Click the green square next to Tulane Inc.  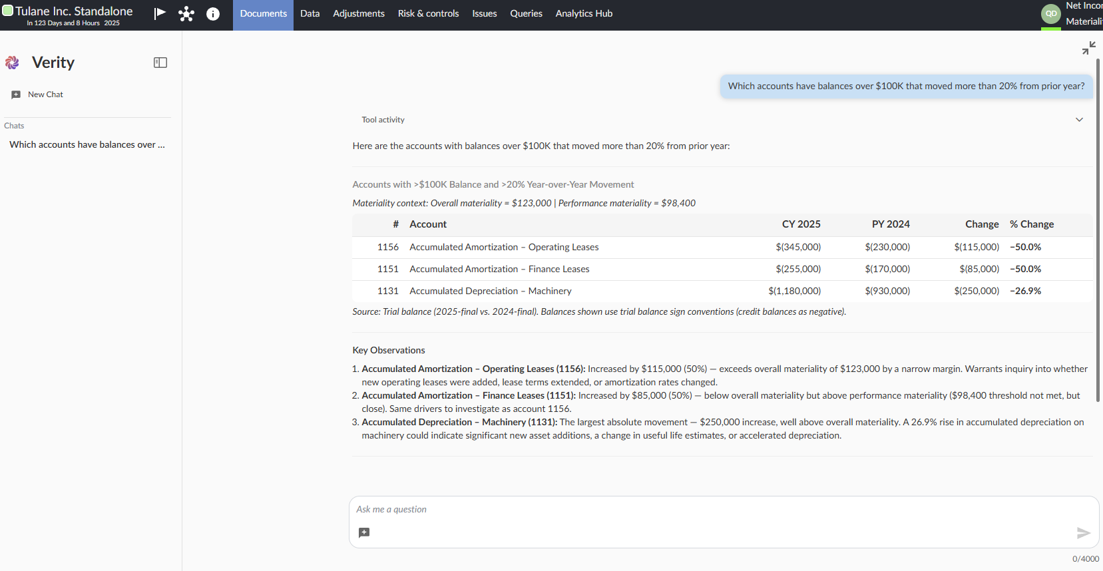[8, 10]
